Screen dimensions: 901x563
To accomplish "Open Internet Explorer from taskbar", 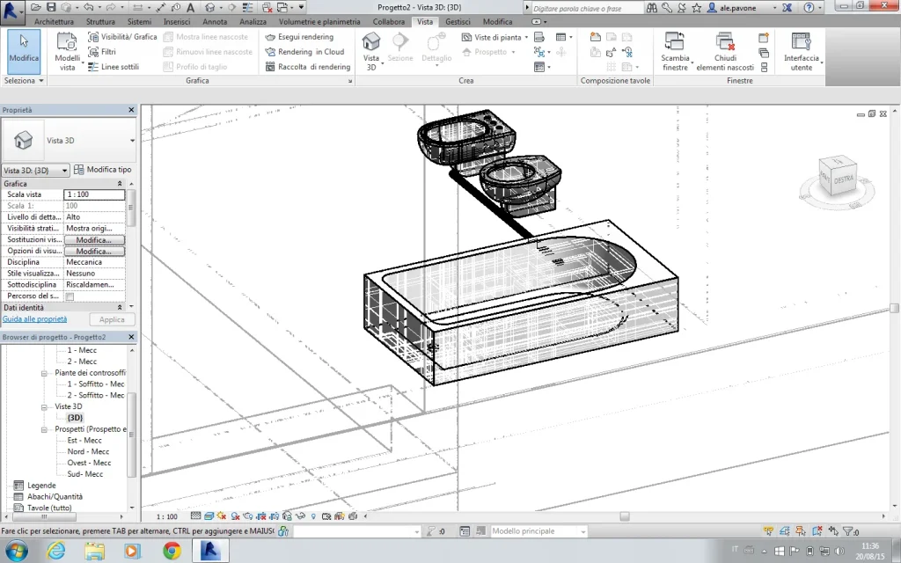I will [55, 551].
